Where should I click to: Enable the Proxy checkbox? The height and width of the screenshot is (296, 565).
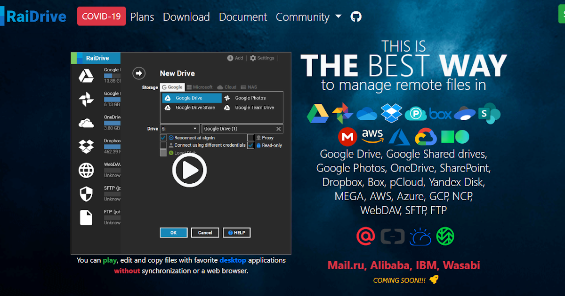251,138
